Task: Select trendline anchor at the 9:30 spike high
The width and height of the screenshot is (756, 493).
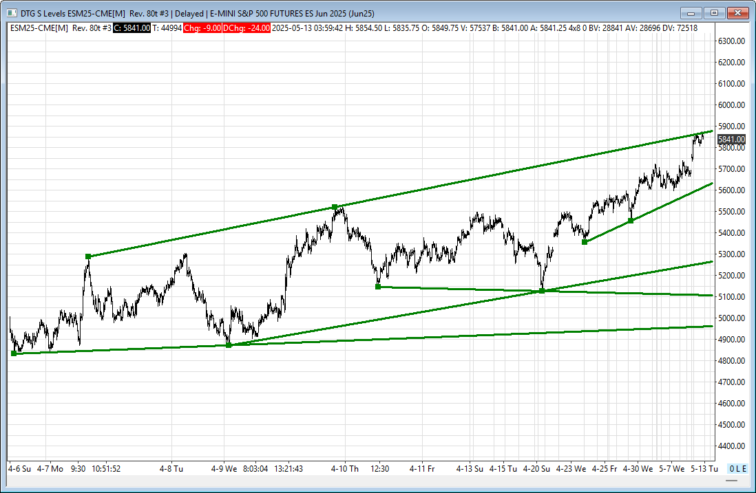Action: click(x=88, y=256)
